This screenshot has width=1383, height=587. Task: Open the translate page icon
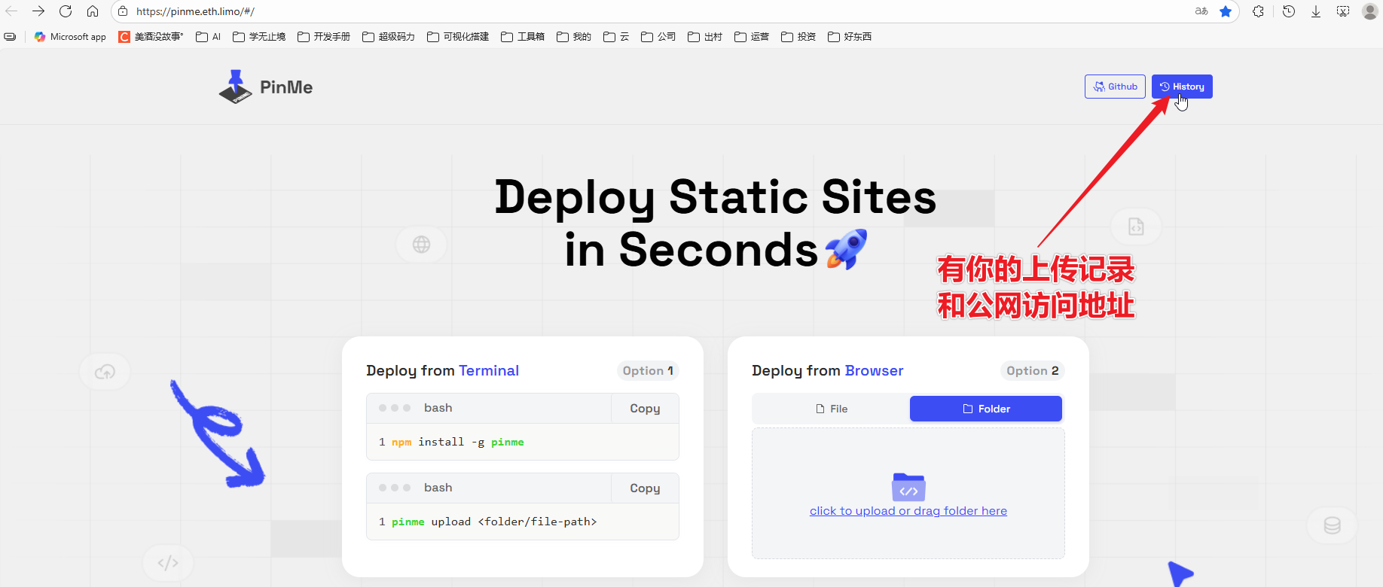click(x=1201, y=11)
